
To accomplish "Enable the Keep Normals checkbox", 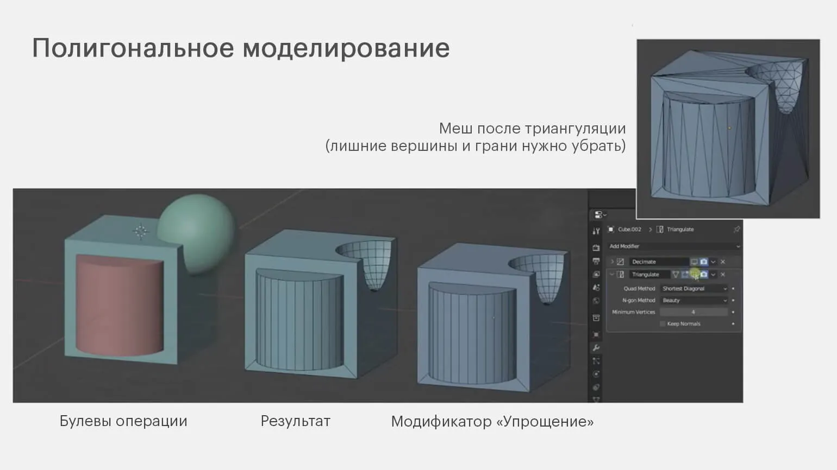I will pos(663,324).
